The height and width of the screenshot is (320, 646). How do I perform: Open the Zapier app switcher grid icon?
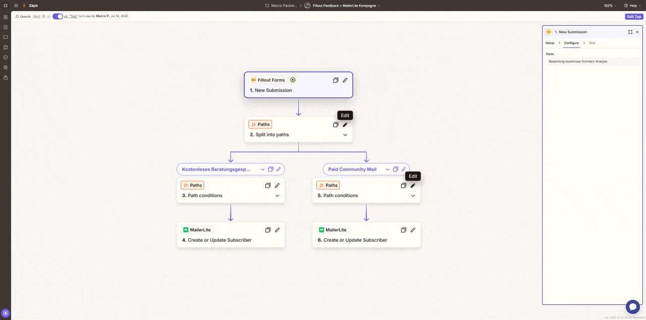[x=16, y=6]
